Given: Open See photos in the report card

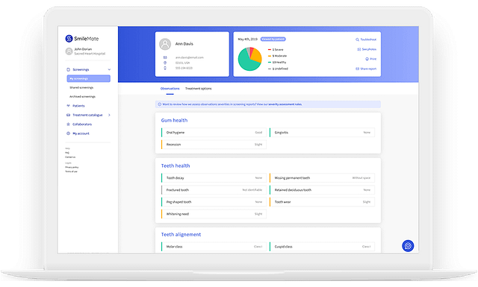Looking at the screenshot, I should (367, 49).
